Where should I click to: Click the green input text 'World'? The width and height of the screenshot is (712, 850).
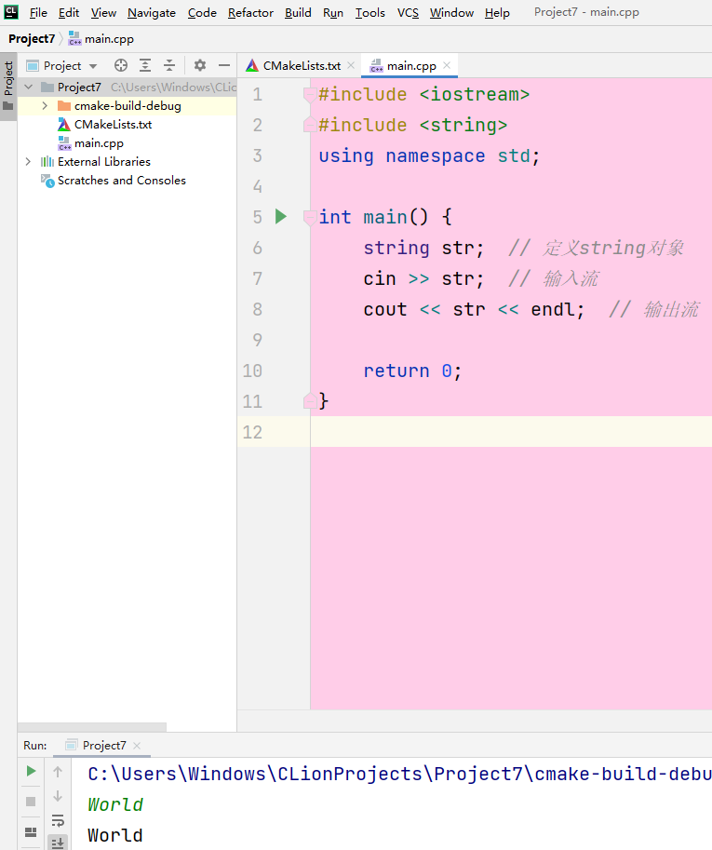tap(115, 804)
